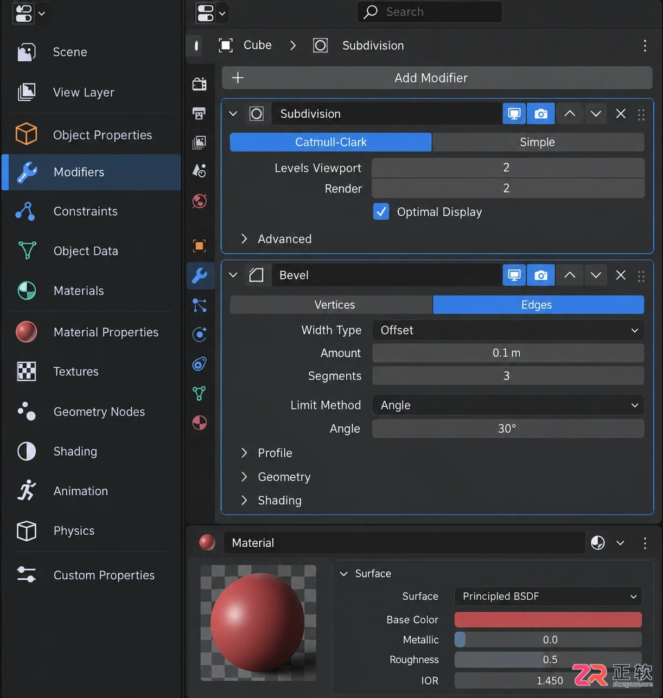
Task: Move the Bevel modifier up
Action: coord(570,275)
